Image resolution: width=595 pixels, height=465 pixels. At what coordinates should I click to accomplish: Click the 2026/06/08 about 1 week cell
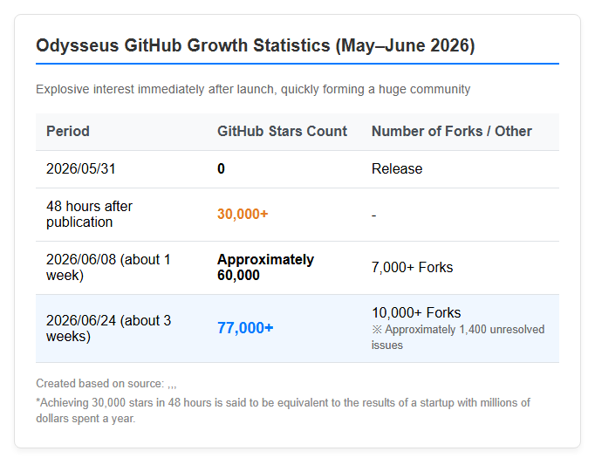tap(108, 267)
